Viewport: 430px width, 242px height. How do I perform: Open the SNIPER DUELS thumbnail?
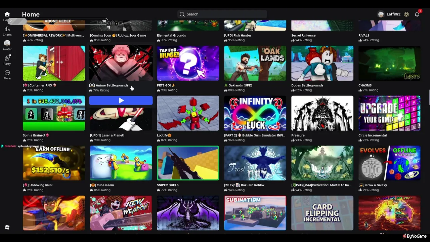188,163
